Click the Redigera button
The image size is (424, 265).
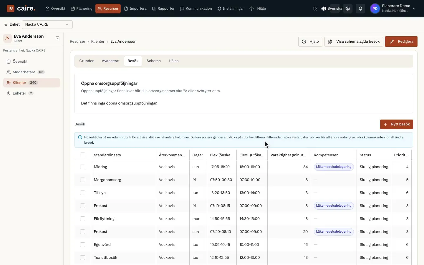(401, 42)
